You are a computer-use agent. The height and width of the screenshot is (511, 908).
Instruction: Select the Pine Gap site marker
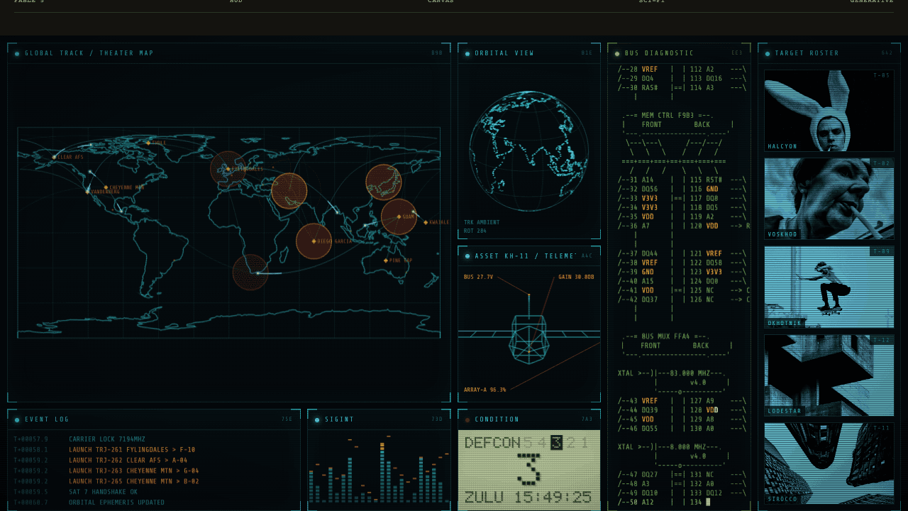coord(385,260)
